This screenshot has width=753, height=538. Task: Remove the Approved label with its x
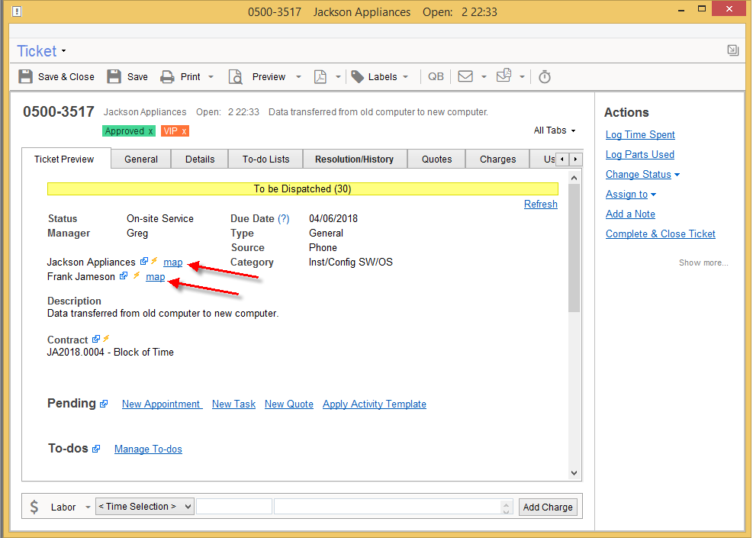coord(150,131)
